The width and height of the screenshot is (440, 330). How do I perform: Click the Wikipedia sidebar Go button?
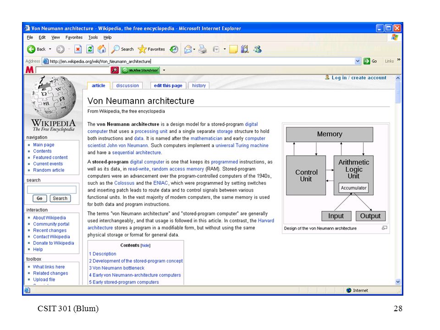point(39,198)
